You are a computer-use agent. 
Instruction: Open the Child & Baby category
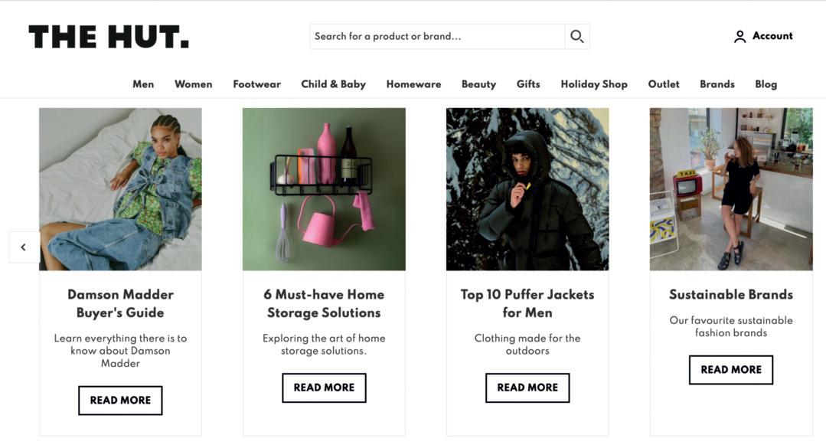[333, 84]
